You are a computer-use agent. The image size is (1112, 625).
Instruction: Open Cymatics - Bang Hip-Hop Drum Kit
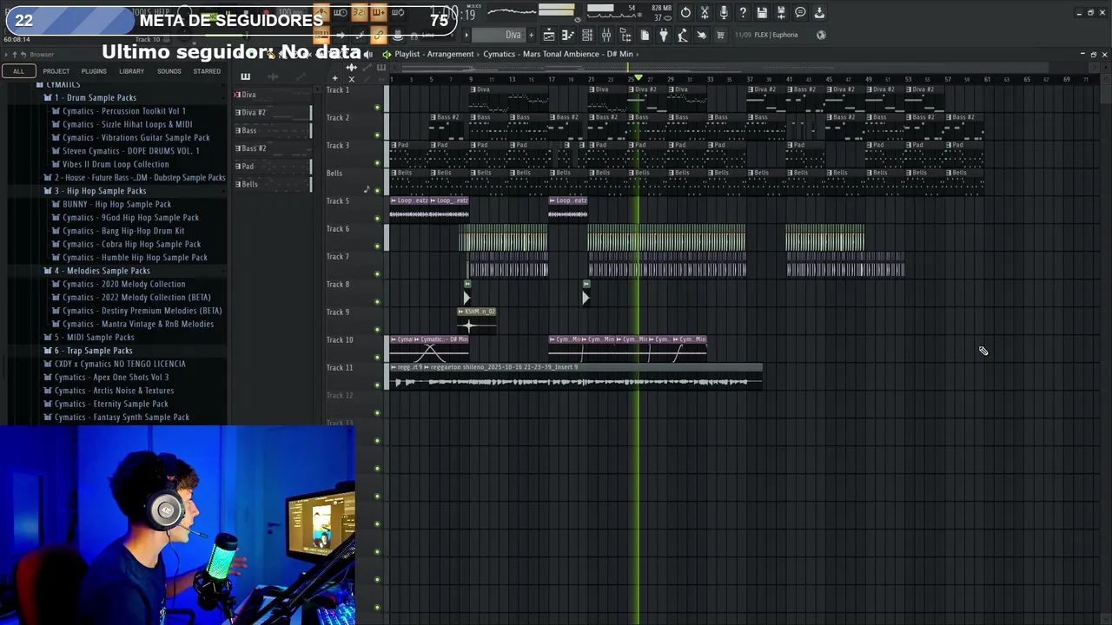coord(123,231)
